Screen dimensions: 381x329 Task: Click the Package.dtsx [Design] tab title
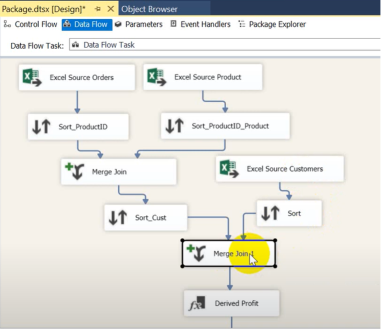pos(43,9)
